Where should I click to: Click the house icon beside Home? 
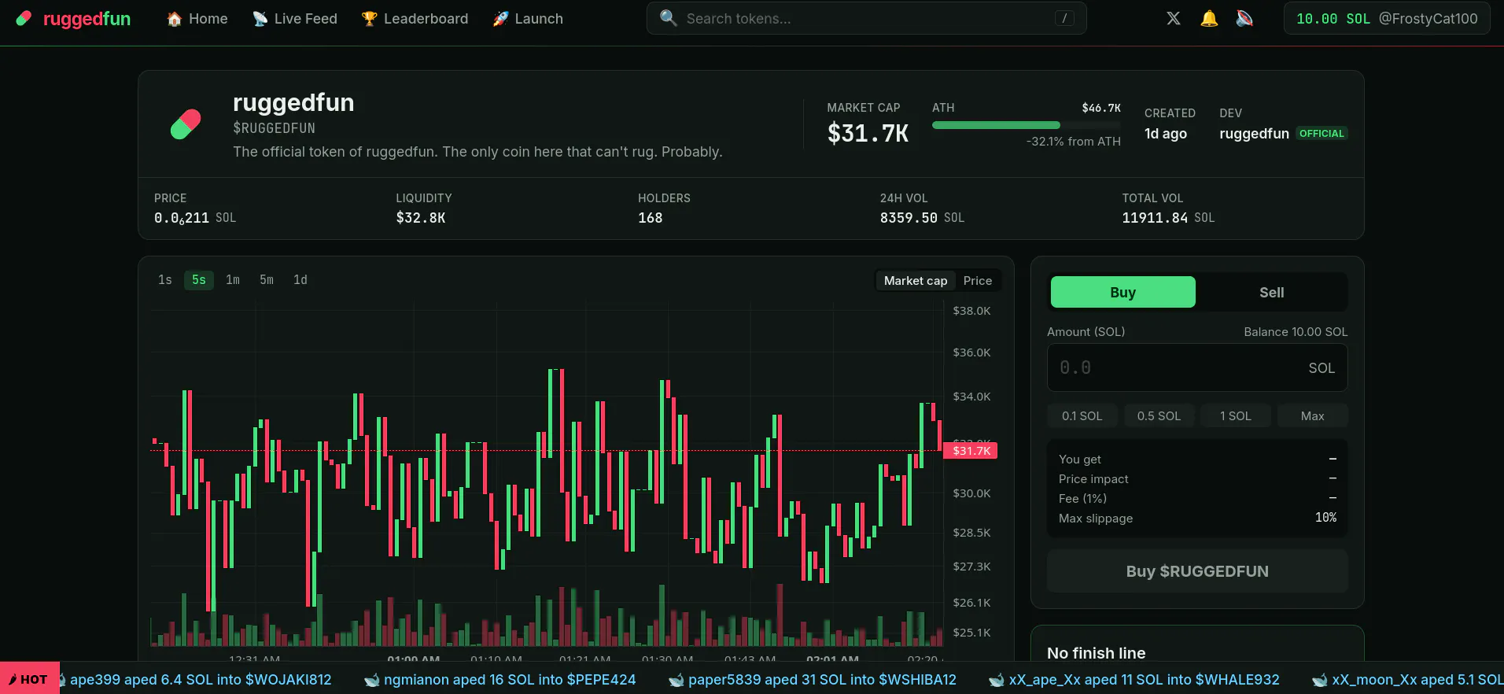[x=175, y=19]
